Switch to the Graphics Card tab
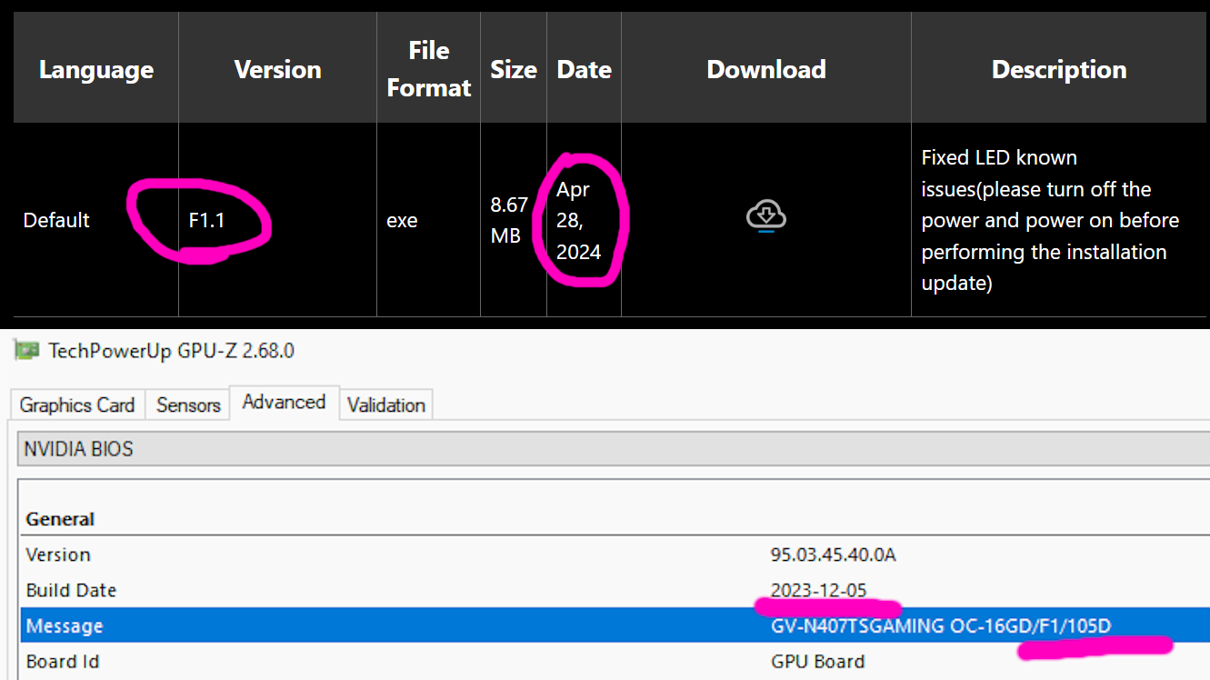 pyautogui.click(x=77, y=405)
